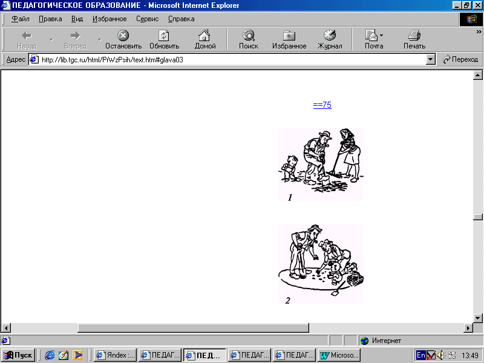484x363 pixels.
Task: Click the 13:49 clock
Action: 470,355
